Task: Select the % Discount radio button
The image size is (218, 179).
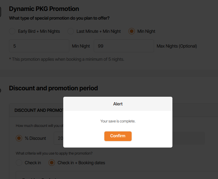Action: coord(19,138)
